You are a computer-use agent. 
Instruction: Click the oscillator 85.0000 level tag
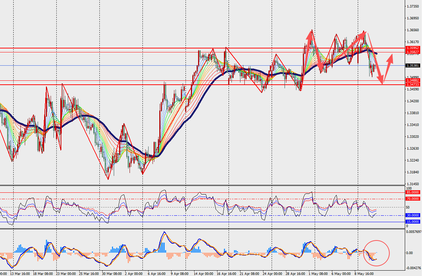[413, 192]
